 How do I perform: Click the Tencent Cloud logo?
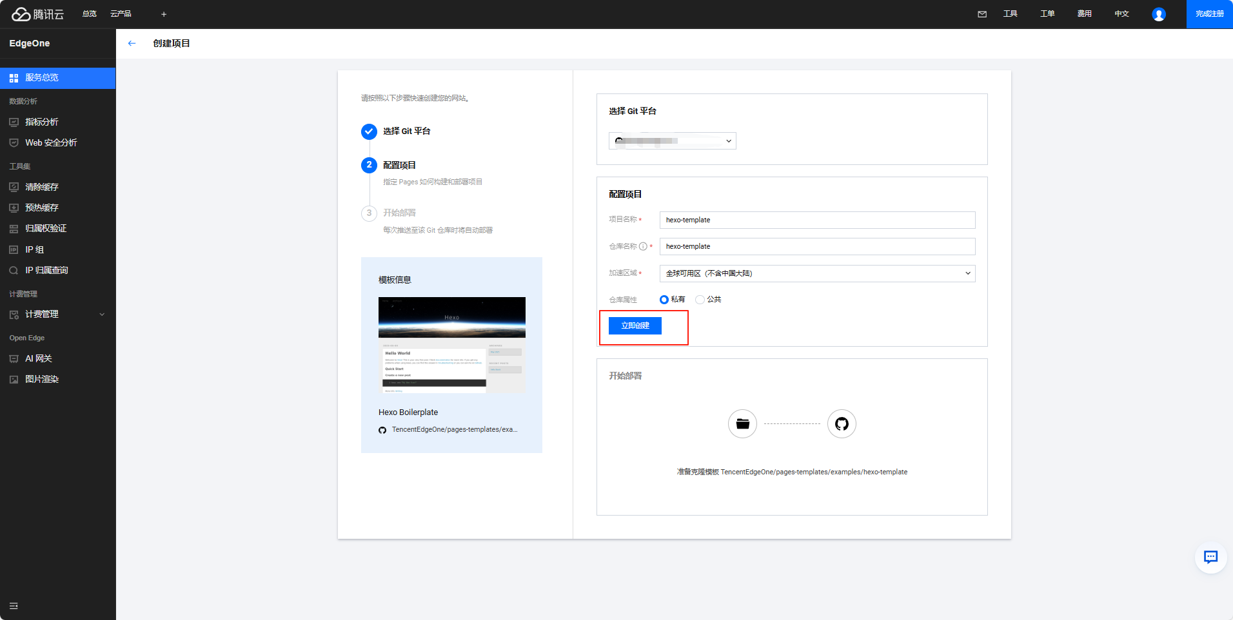tap(38, 14)
